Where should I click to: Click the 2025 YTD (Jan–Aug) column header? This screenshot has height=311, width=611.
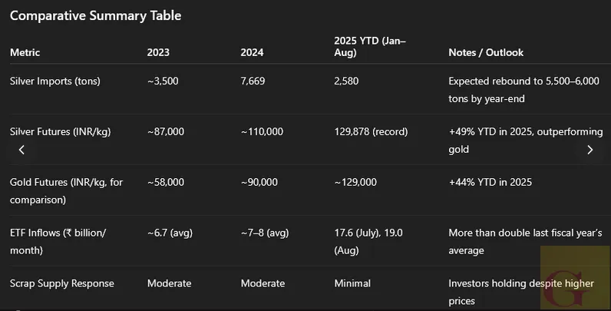370,47
